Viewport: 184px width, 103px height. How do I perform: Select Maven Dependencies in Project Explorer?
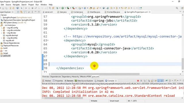tap(11, 43)
